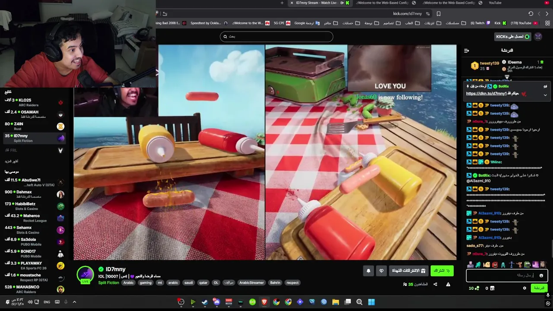
Task: Reload the page
Action: tap(531, 14)
